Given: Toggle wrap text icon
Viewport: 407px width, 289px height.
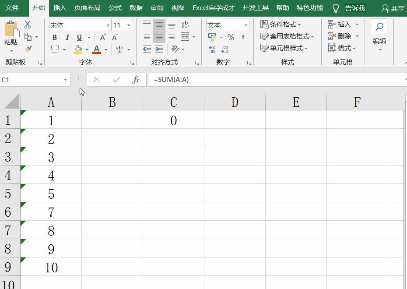Looking at the screenshot, I should pyautogui.click(x=185, y=25).
